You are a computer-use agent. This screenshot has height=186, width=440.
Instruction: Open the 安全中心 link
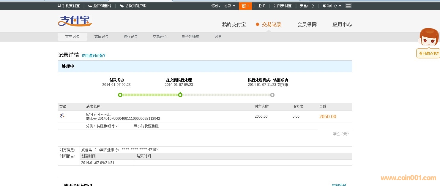pos(307,6)
